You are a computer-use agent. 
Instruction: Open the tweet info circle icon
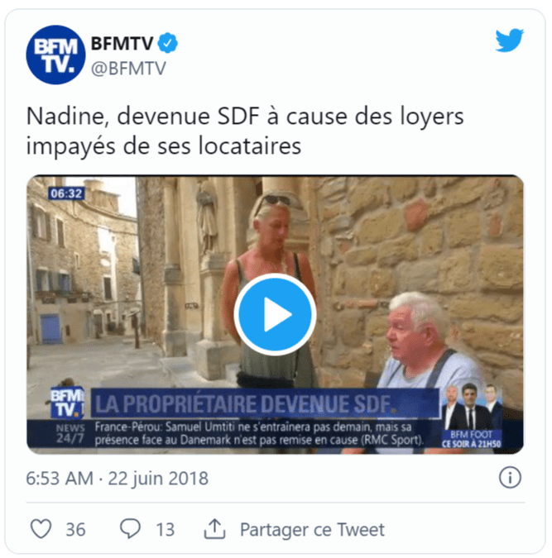click(x=510, y=478)
